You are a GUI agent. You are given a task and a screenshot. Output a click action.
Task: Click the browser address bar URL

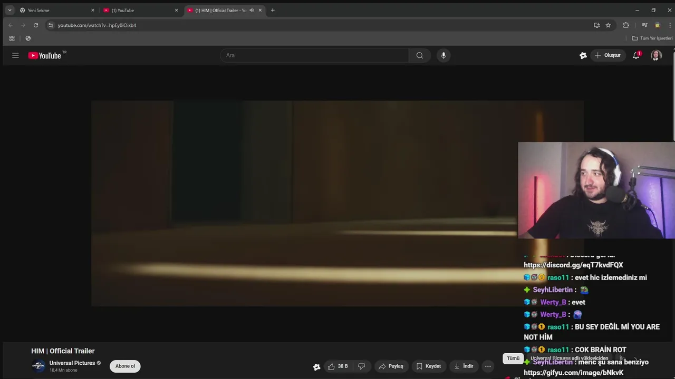point(97,25)
